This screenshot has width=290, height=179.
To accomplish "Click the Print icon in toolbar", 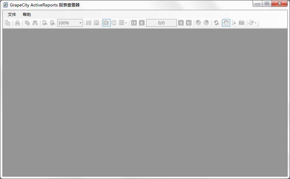I will point(17,23).
